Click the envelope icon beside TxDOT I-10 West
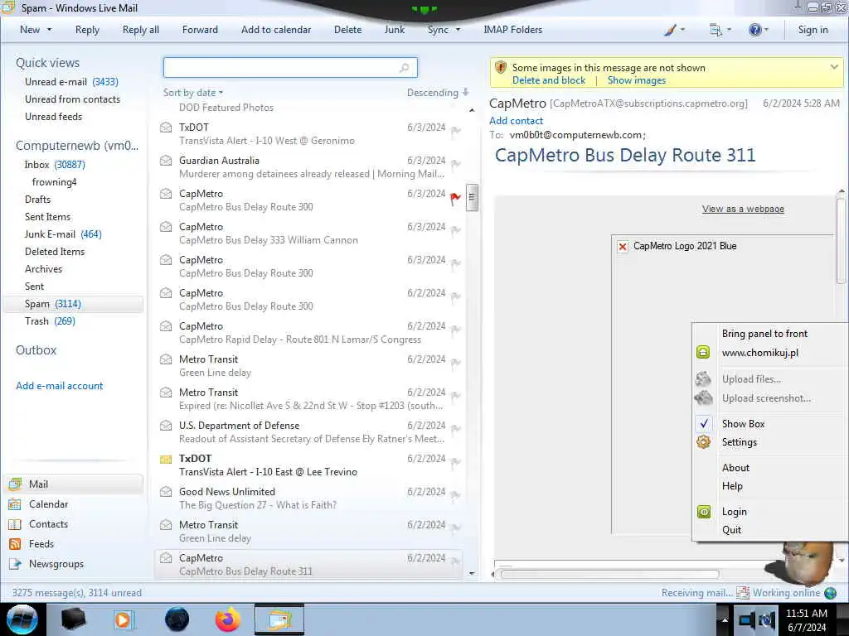This screenshot has width=849, height=636. pos(166,128)
